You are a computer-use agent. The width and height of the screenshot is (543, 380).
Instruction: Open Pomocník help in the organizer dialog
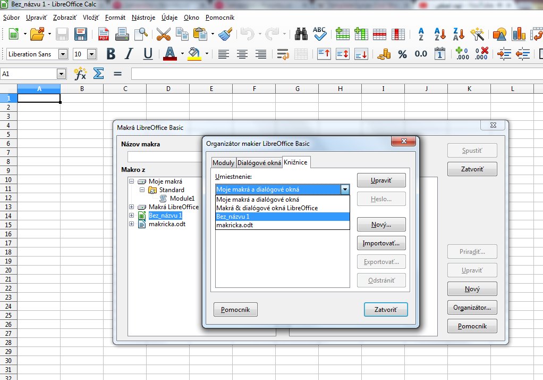(x=235, y=310)
